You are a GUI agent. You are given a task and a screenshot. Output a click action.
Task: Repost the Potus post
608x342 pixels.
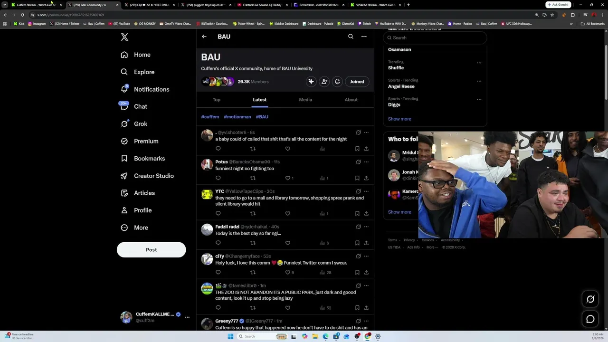tap(253, 178)
